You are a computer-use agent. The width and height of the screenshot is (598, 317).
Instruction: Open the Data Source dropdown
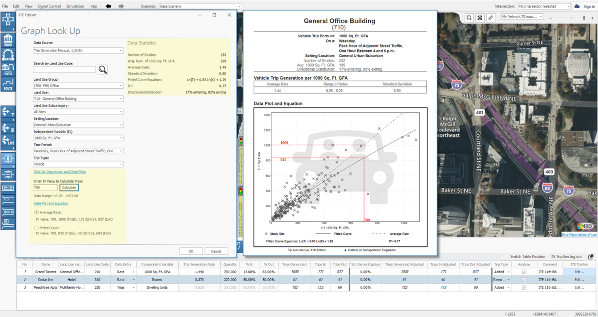click(78, 50)
